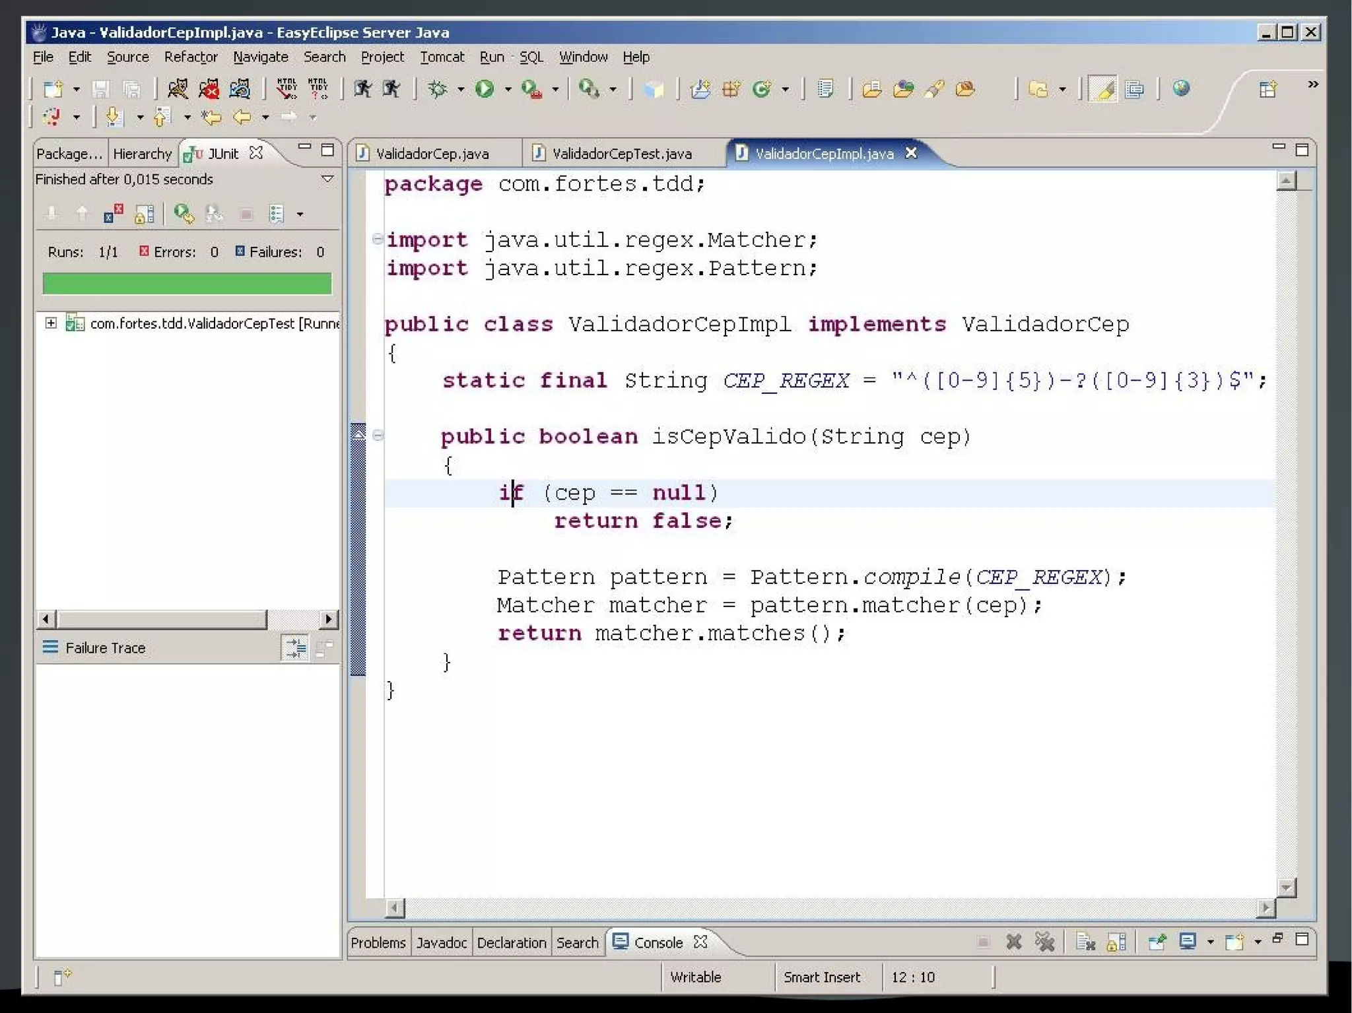Screen dimensions: 1352x1013
Task: Collapse the isCepValido method fold marker
Action: (378, 435)
